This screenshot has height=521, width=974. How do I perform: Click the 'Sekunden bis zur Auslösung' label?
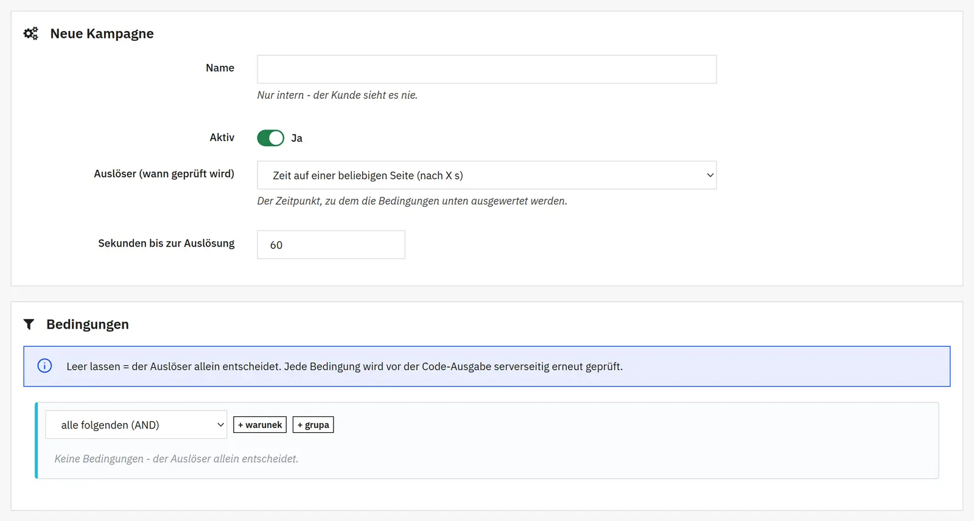[x=166, y=243]
